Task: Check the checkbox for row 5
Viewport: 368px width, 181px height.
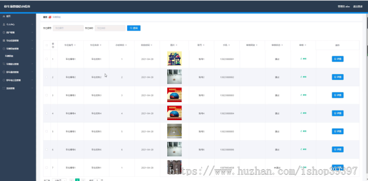Action: pos(47,131)
